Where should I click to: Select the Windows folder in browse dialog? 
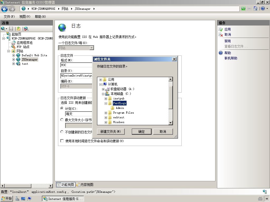119,122
